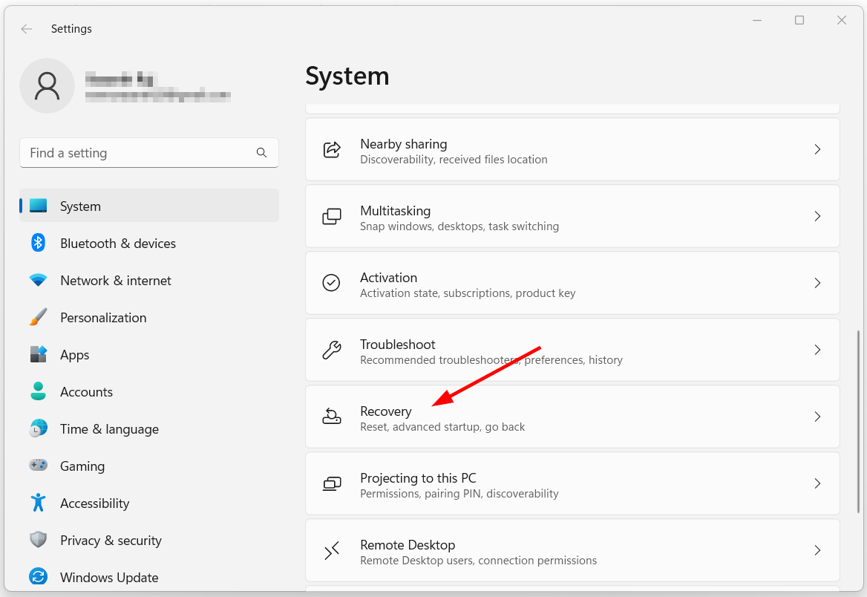867x597 pixels.
Task: Open Accounts settings
Action: tap(149, 391)
